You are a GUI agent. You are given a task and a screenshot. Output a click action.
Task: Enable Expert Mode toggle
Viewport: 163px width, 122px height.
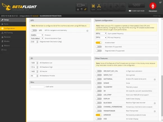tap(130, 11)
